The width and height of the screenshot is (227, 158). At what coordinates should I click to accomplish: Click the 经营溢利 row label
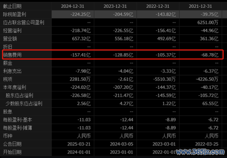coord(12,31)
